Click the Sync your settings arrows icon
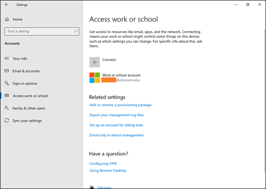The width and height of the screenshot is (266, 189). point(7,120)
